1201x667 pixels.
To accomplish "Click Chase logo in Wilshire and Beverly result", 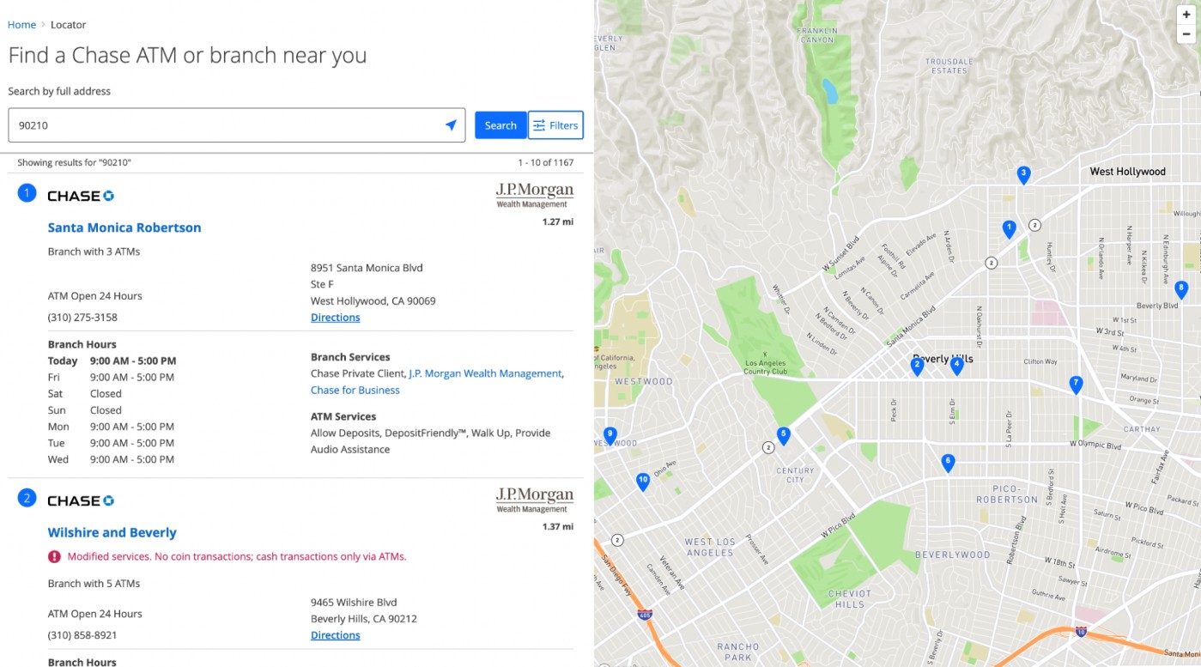I will click(x=81, y=500).
